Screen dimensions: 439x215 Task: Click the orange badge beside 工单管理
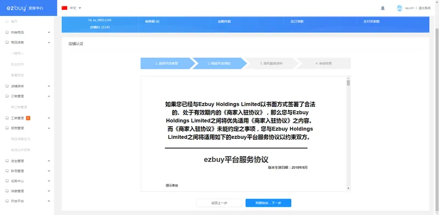coord(28,118)
